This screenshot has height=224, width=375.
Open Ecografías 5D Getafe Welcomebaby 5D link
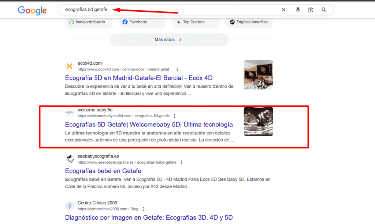[149, 125]
